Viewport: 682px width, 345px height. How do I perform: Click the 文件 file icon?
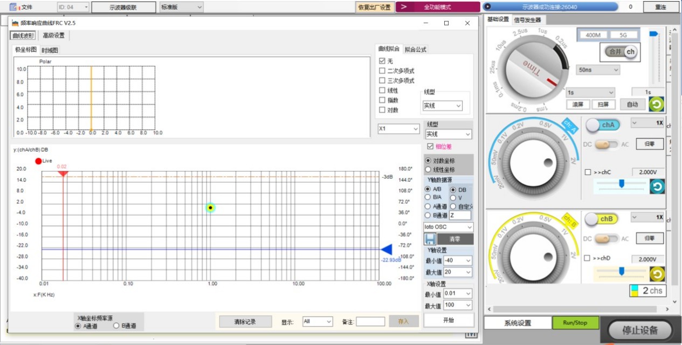(x=15, y=6)
